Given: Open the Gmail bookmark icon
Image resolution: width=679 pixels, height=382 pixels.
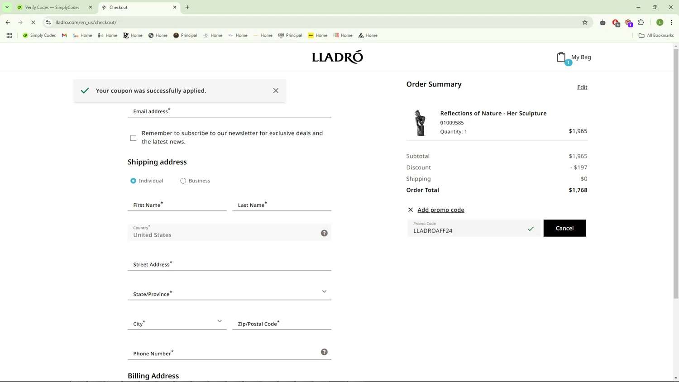Looking at the screenshot, I should pos(64,35).
